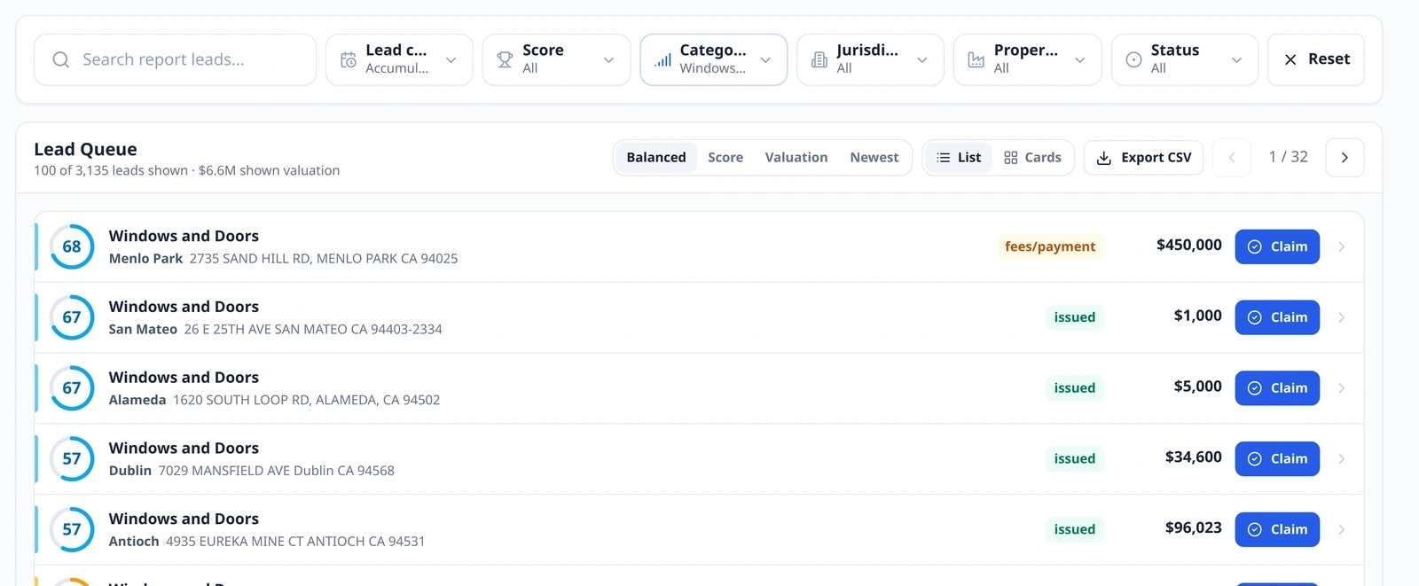Sort leads by Newest tab
The height and width of the screenshot is (586, 1419).
(x=874, y=158)
